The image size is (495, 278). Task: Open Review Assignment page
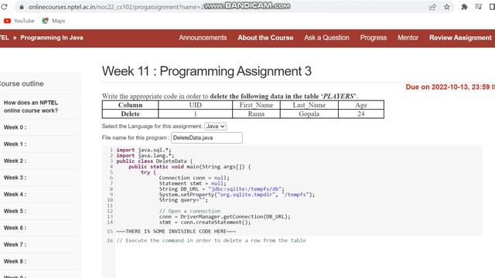(460, 38)
